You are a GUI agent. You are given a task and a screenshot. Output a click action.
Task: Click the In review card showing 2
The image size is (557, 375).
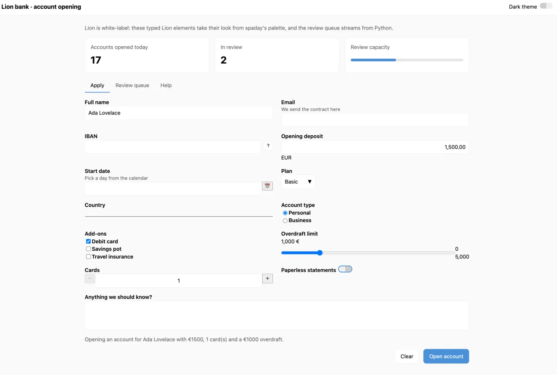[x=277, y=55]
